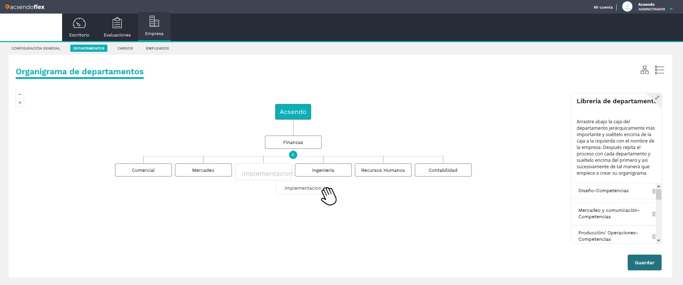This screenshot has height=285, width=683.
Task: Select the Finanzas department node
Action: 293,142
